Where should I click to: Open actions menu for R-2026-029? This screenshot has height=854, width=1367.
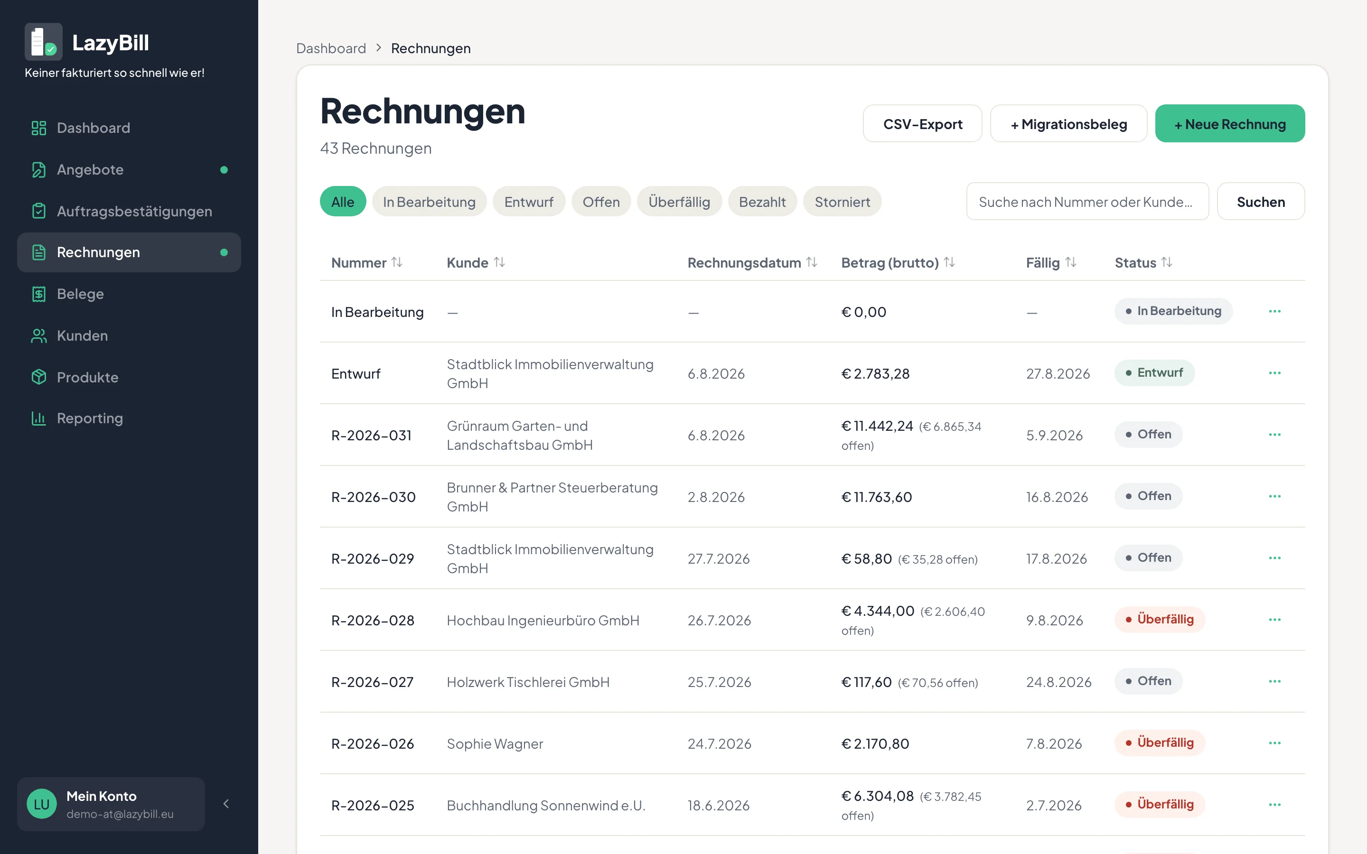click(x=1275, y=558)
